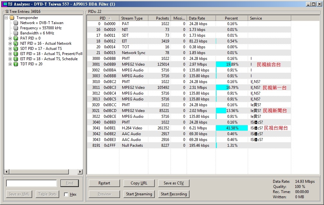Click the green N icon for NIT
This screenshot has width=324, height=205.
pos(16,43)
